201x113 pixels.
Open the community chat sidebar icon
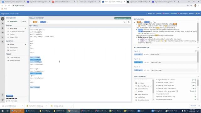[3, 42]
